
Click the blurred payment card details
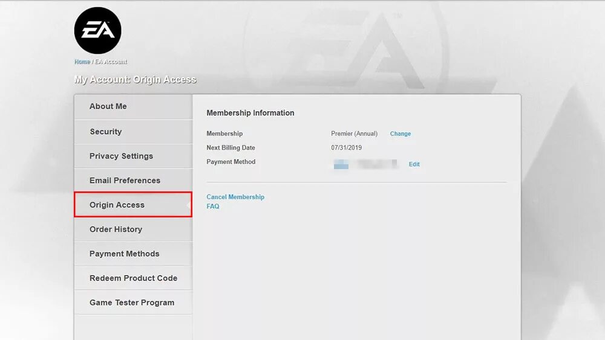pos(365,164)
